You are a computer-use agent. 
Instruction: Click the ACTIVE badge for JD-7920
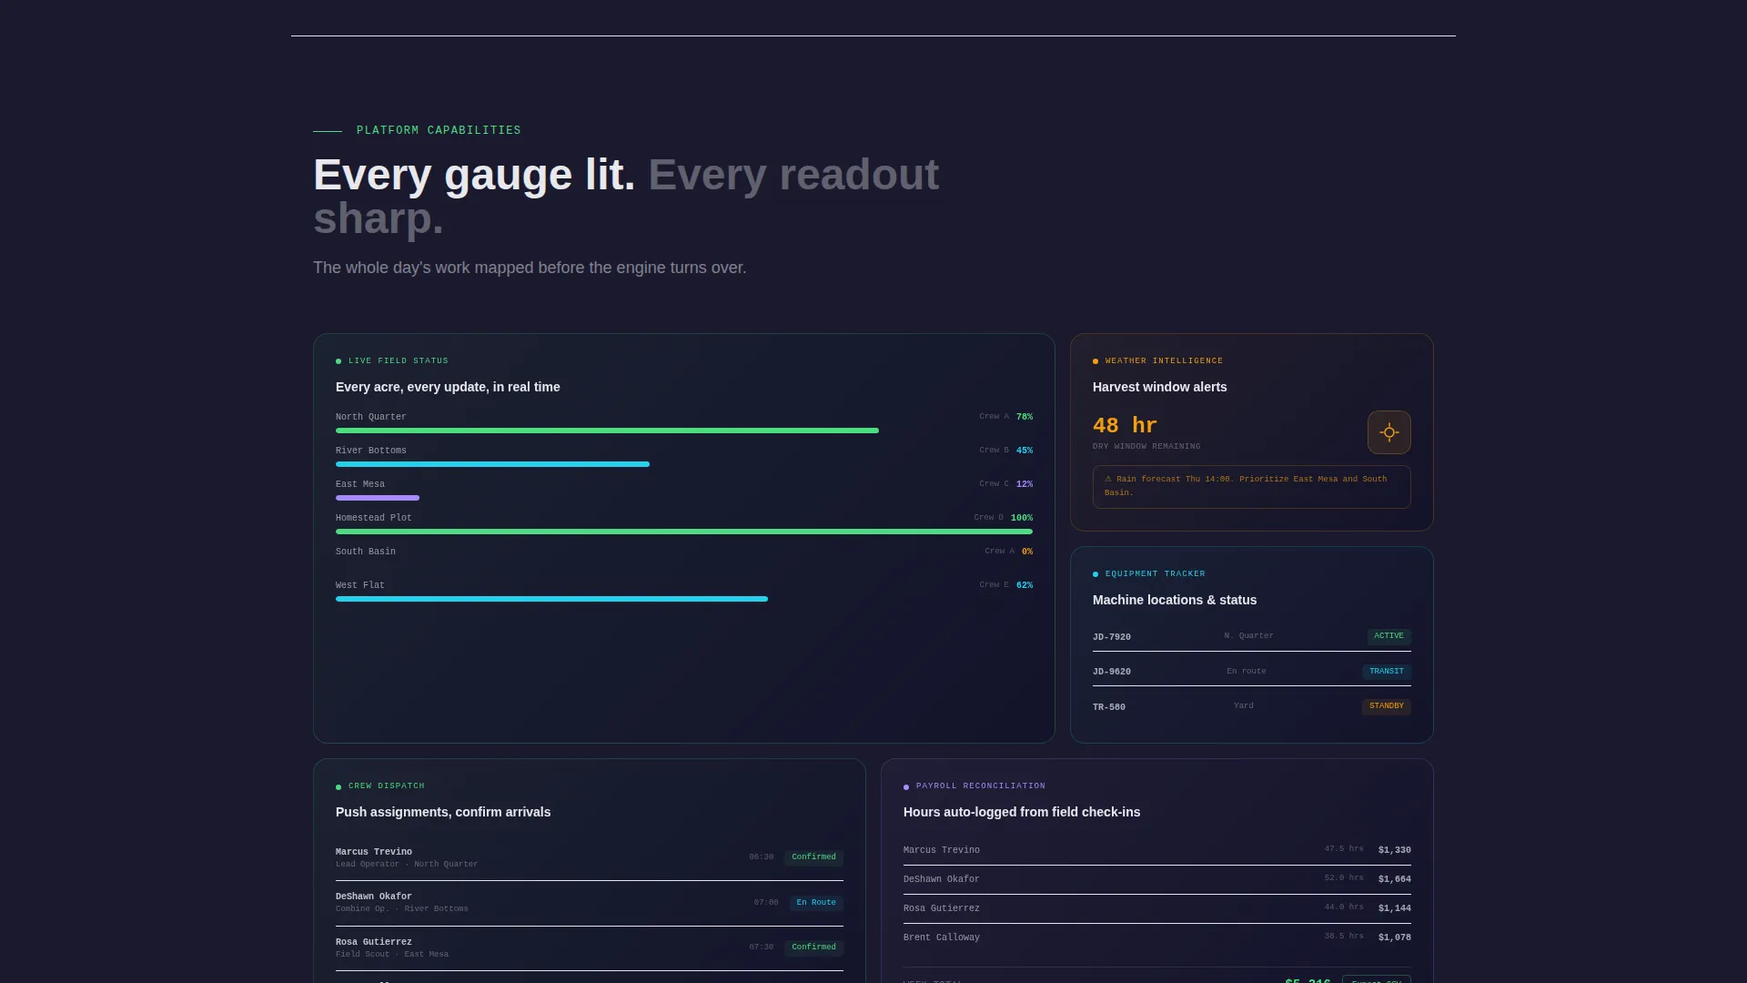1389,636
